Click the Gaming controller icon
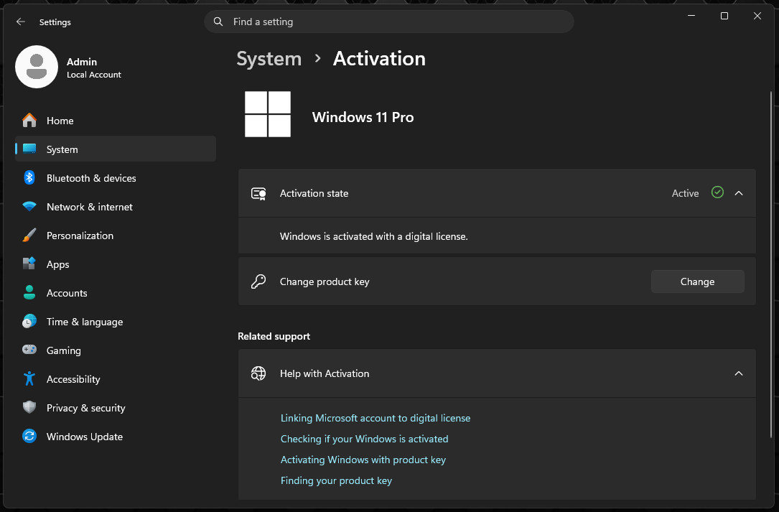The height and width of the screenshot is (512, 779). [29, 350]
